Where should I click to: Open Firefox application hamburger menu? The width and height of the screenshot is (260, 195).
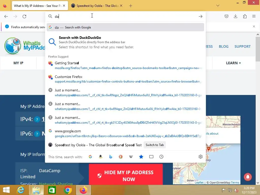point(254,16)
